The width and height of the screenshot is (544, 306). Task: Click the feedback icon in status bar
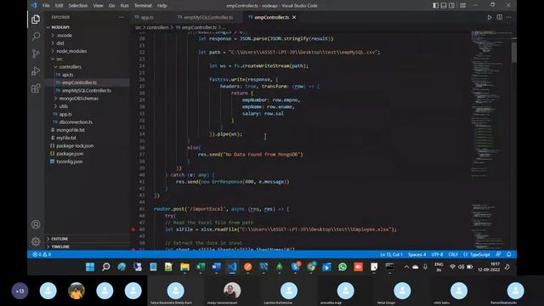coord(499,254)
